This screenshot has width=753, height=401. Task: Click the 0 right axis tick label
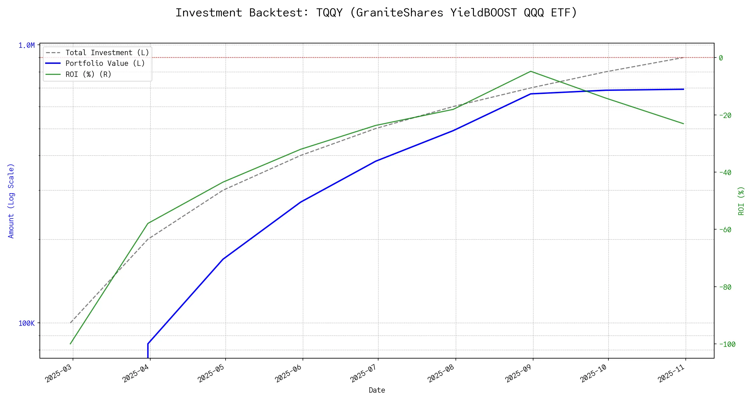point(721,58)
